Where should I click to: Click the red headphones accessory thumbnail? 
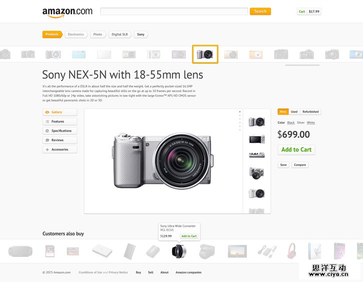pos(291,251)
